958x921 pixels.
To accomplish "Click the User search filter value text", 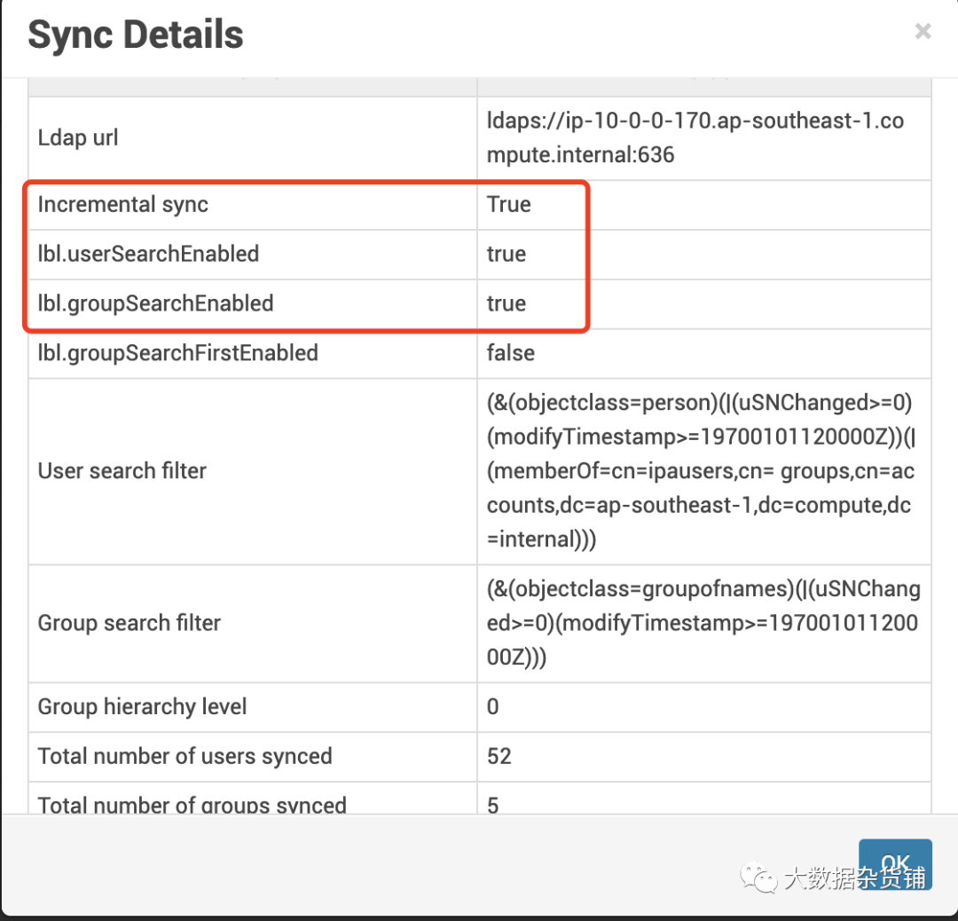I will [x=701, y=471].
